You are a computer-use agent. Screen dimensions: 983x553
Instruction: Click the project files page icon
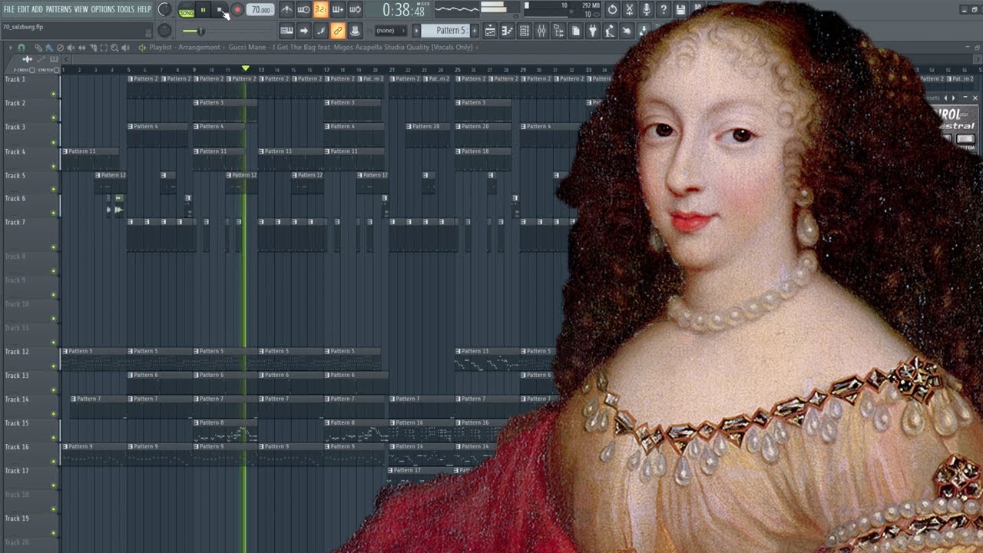click(x=575, y=31)
